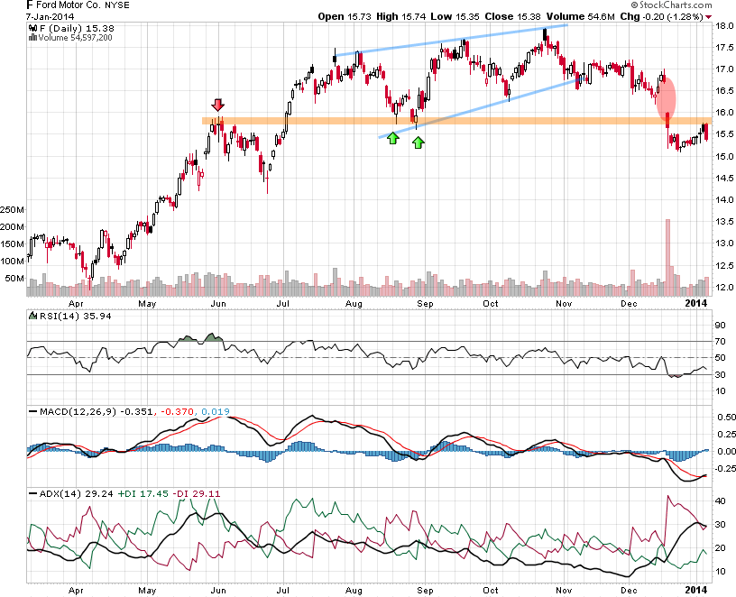Click the Oct label below price chart
This screenshot has height=597, width=736.
[x=491, y=304]
